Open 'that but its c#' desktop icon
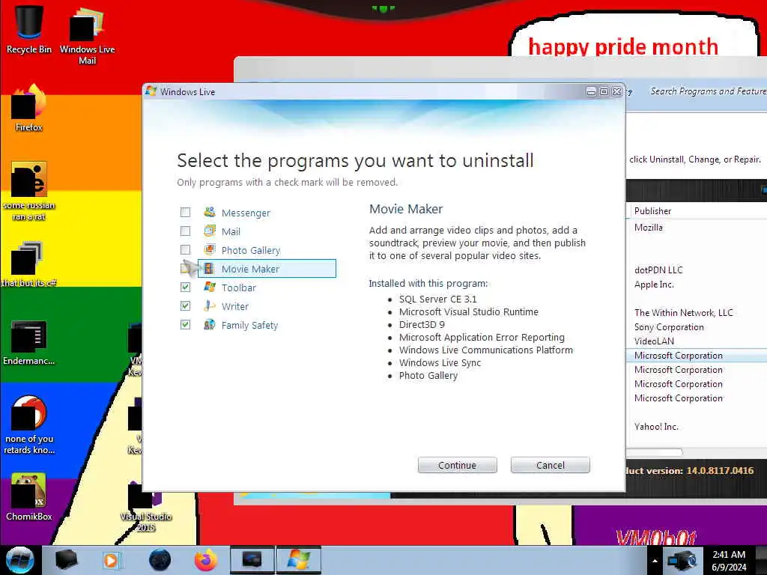767x575 pixels. (29, 264)
